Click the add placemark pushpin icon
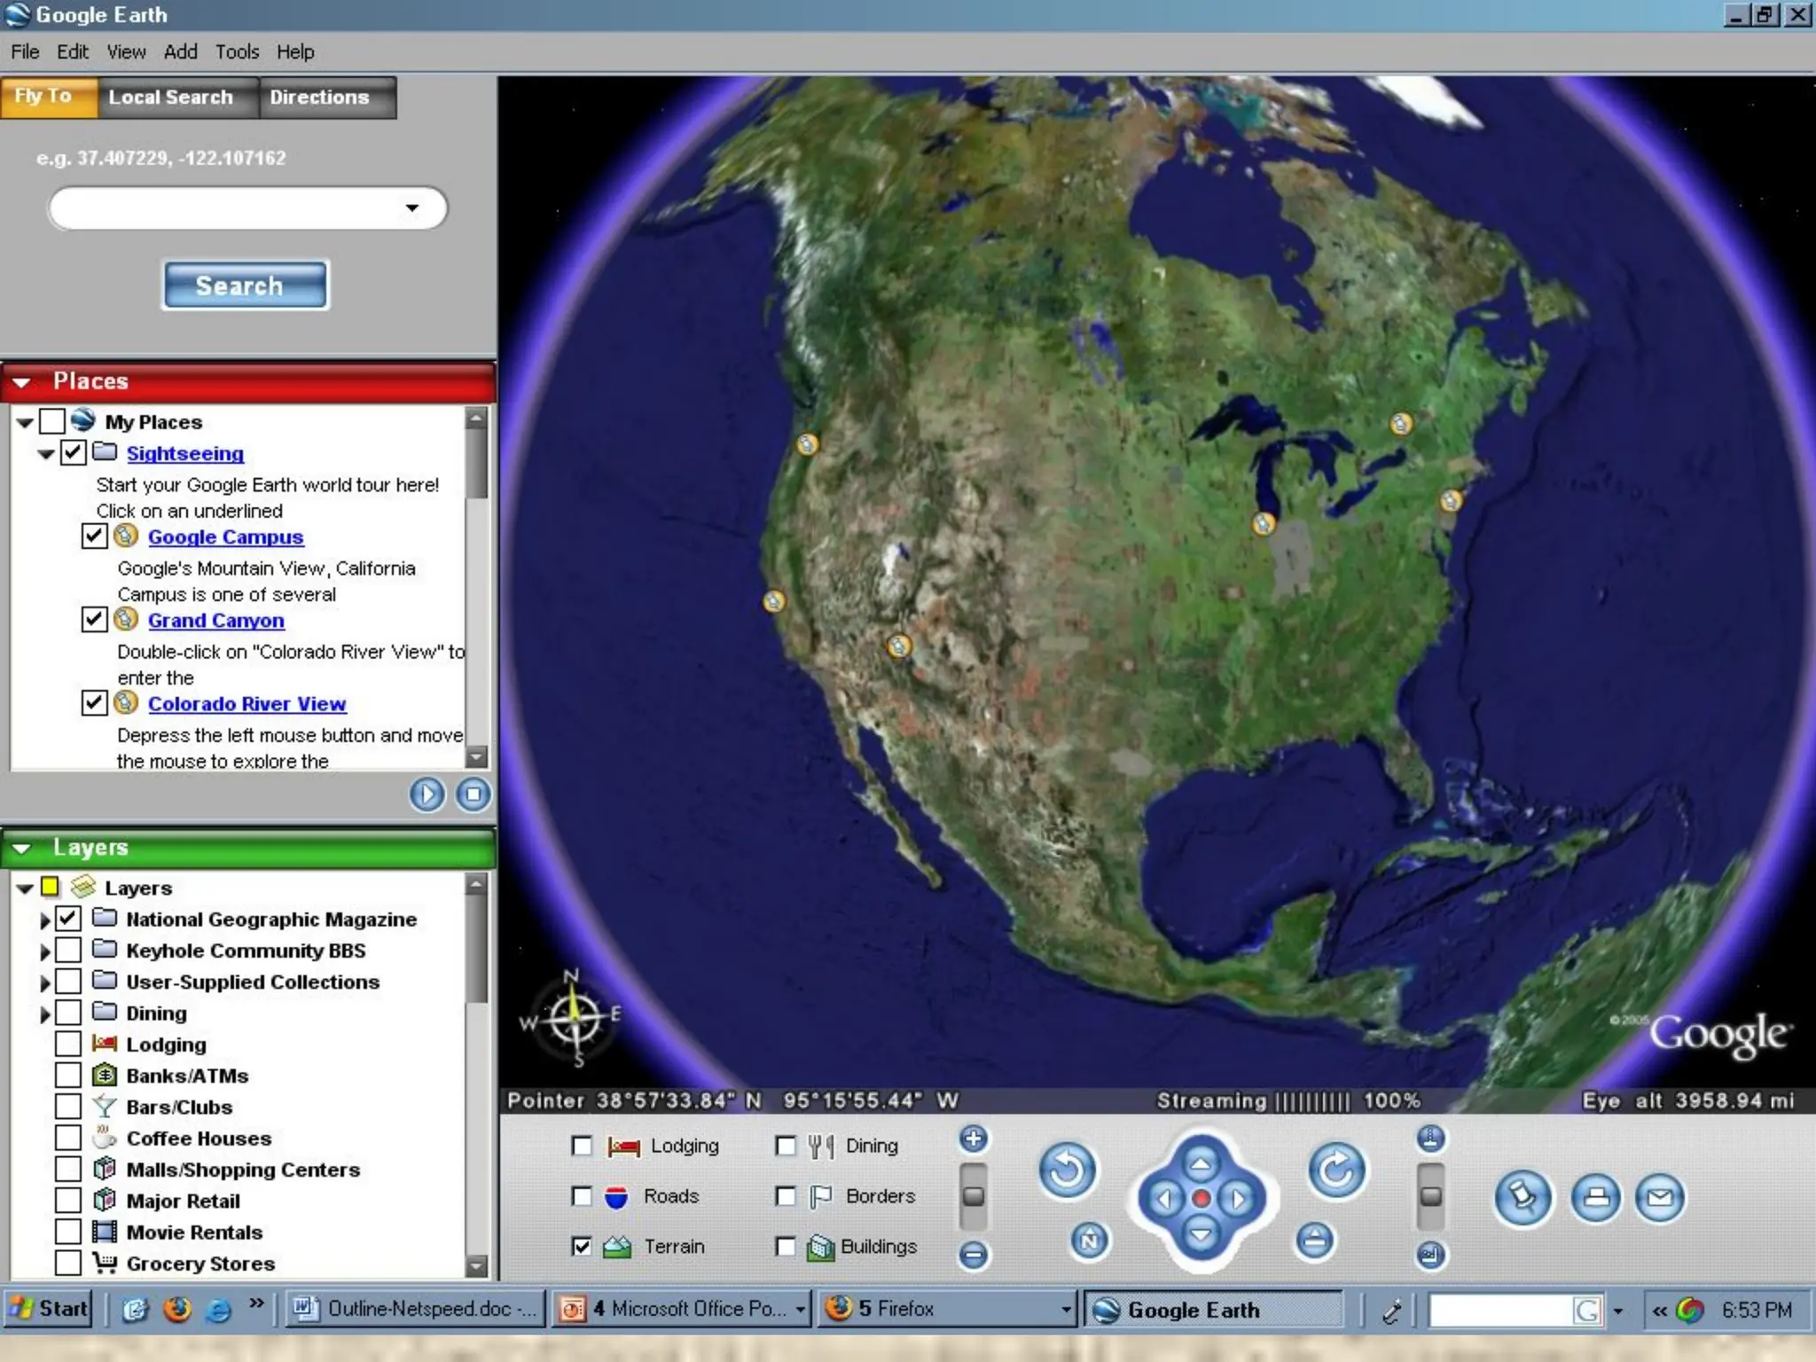 pos(1522,1198)
